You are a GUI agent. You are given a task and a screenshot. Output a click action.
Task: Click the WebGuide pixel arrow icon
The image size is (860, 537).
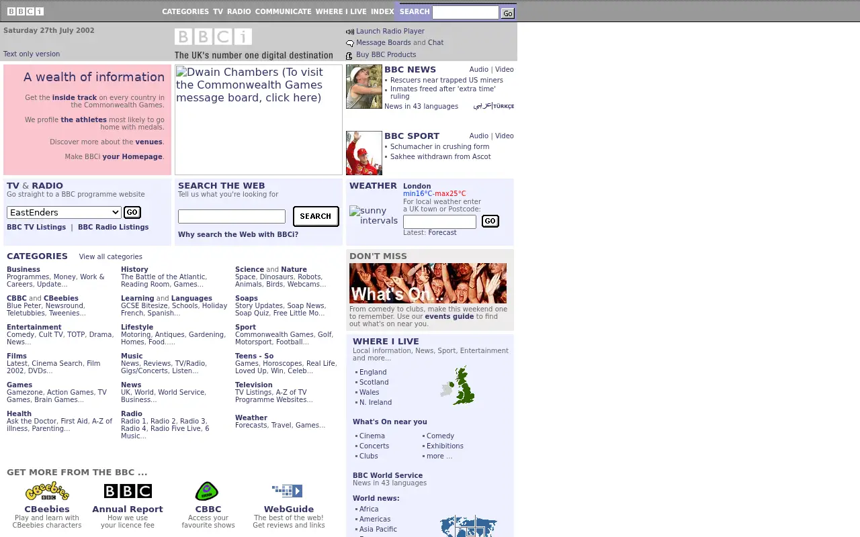pos(288,491)
